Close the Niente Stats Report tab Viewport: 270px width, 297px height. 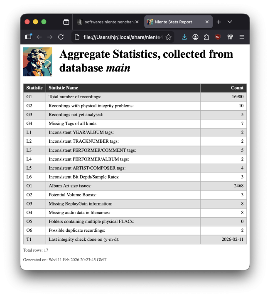[x=207, y=22]
